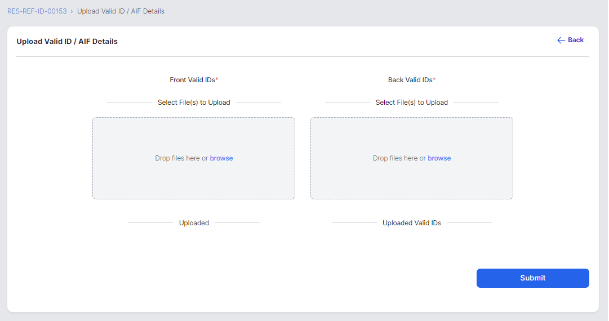Image resolution: width=609 pixels, height=321 pixels.
Task: Click the bold Upload Valid ID / AIF Details heading
Action: 67,42
